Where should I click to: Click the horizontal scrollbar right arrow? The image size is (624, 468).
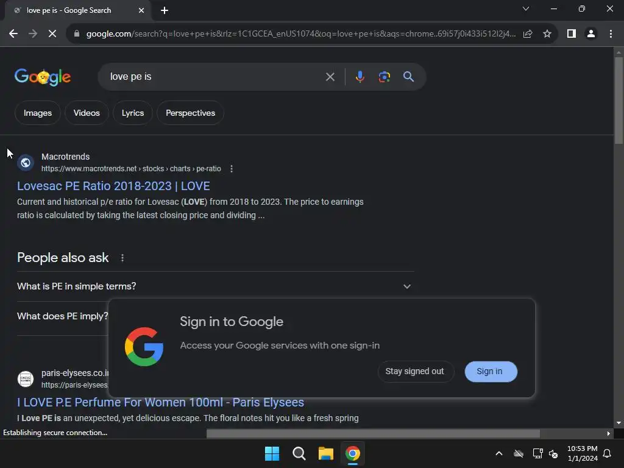pyautogui.click(x=609, y=433)
